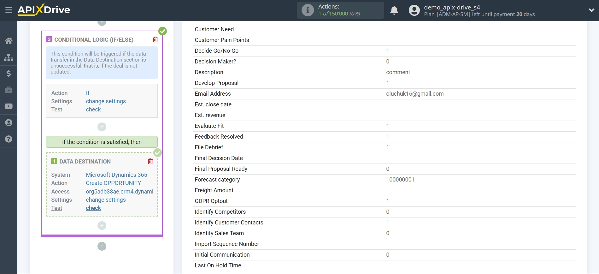Select the Initial Communication row
599x274 pixels.
[x=384, y=255]
